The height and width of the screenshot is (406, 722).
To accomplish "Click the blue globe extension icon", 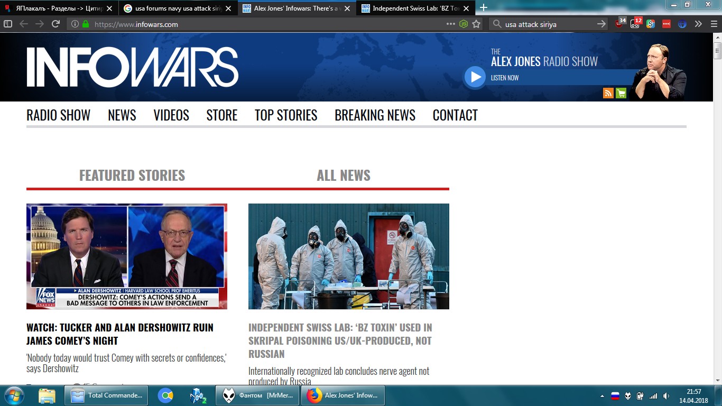I will coord(682,24).
